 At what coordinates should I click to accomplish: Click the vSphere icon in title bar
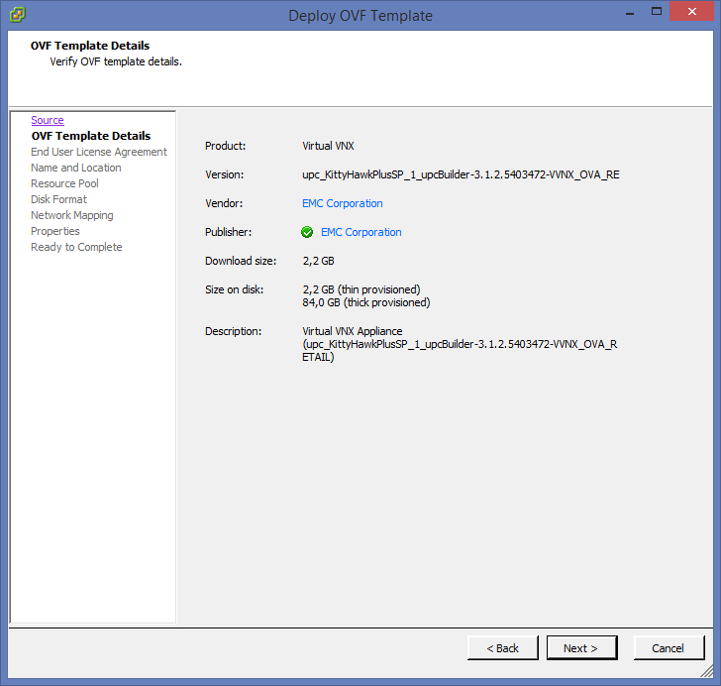tap(17, 15)
